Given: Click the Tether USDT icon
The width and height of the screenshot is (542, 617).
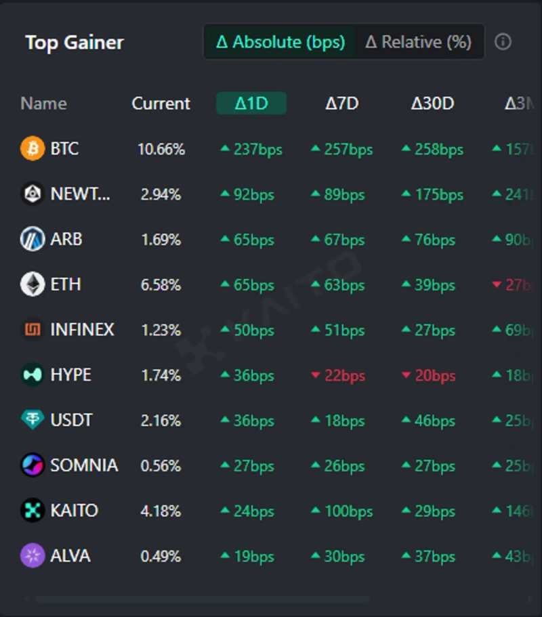Looking at the screenshot, I should [33, 420].
